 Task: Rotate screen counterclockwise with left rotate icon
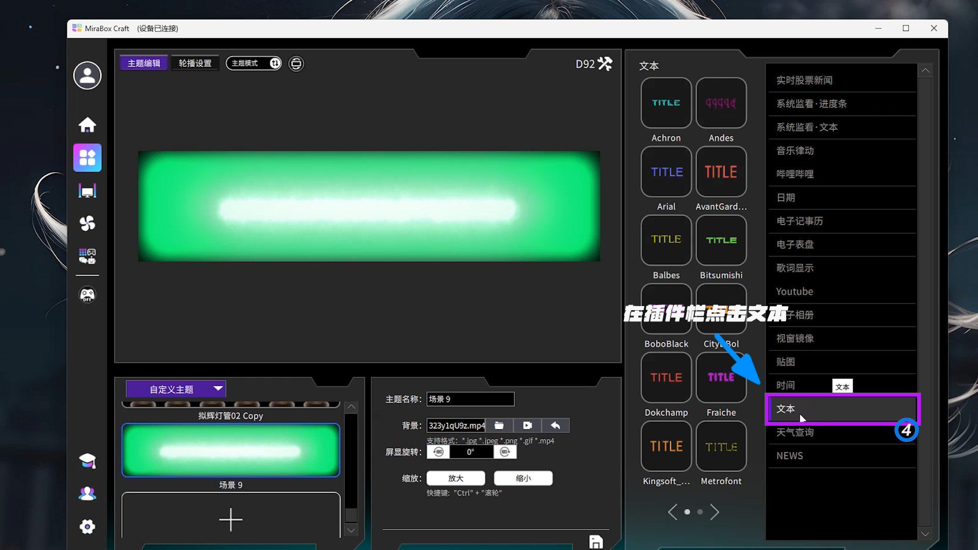(x=439, y=452)
